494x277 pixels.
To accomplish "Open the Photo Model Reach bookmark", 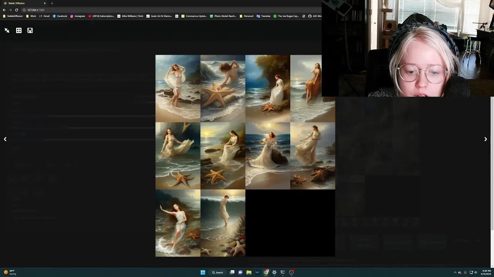I will tap(223, 16).
